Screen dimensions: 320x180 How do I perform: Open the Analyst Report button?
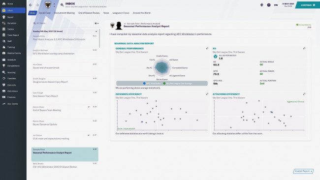pos(303,171)
